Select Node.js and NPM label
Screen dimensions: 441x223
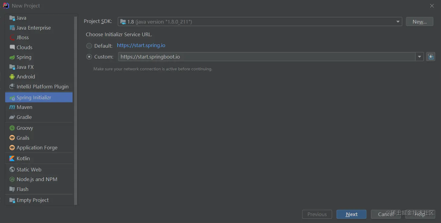point(37,179)
